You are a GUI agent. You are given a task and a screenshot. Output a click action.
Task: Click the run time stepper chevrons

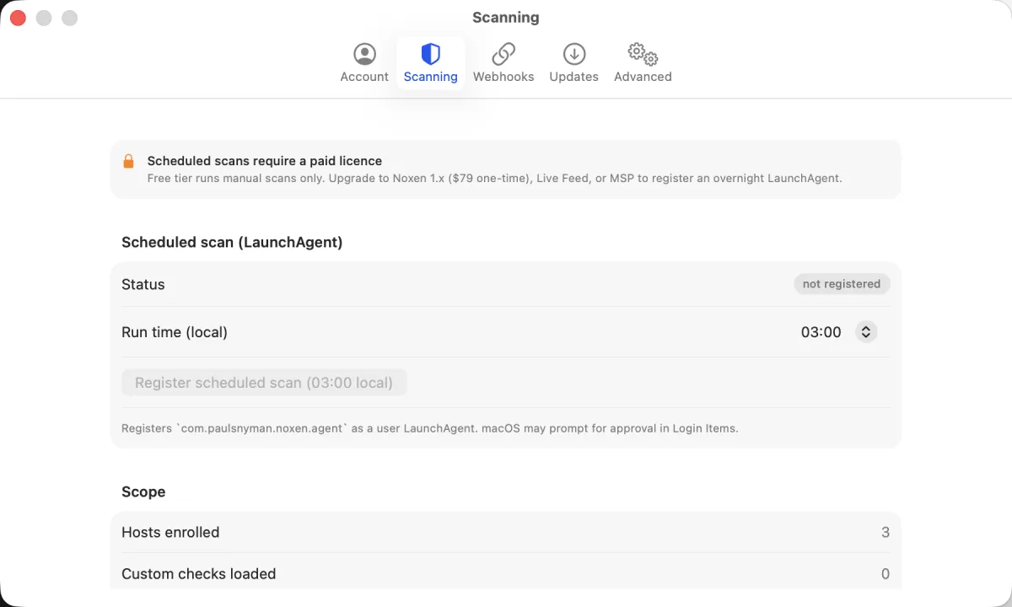pyautogui.click(x=866, y=331)
